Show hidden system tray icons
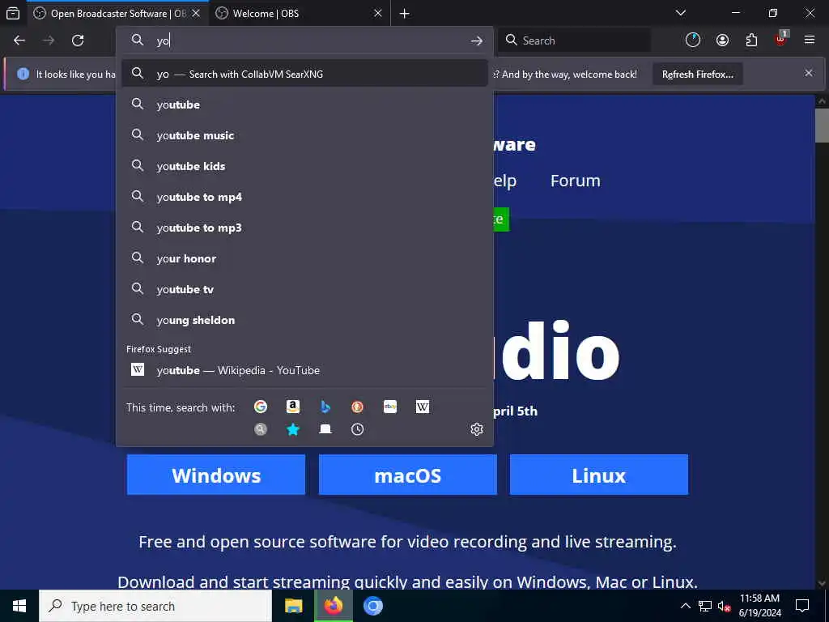 tap(685, 606)
